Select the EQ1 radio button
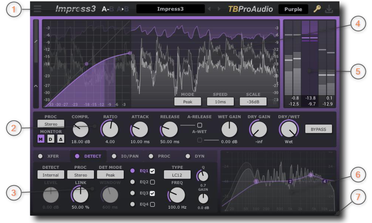 tap(133, 171)
